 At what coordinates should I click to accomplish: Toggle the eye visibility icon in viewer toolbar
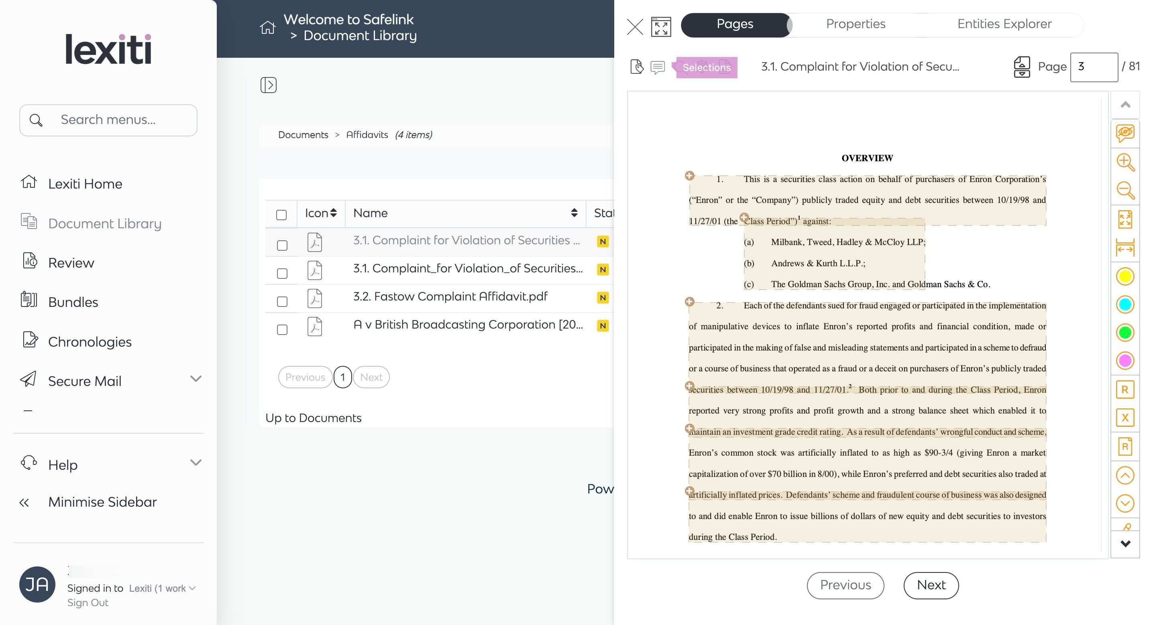click(1125, 133)
